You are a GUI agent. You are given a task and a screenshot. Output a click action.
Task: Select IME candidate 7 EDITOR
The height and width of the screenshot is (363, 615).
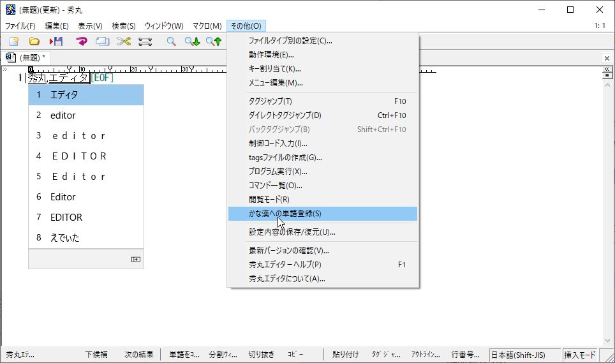coord(86,217)
